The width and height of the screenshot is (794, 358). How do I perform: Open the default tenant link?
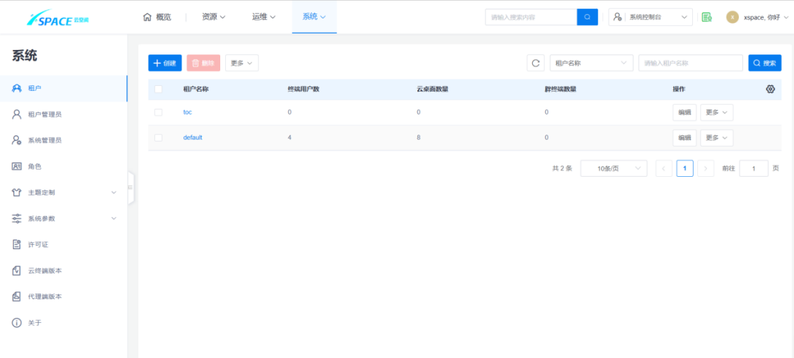[x=193, y=137]
